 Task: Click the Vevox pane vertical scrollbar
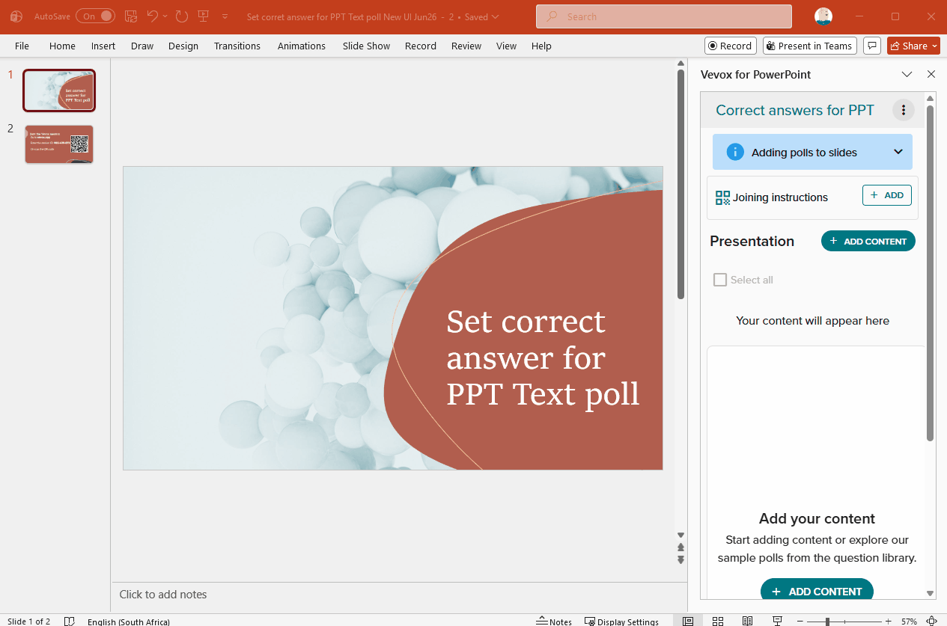[931, 273]
